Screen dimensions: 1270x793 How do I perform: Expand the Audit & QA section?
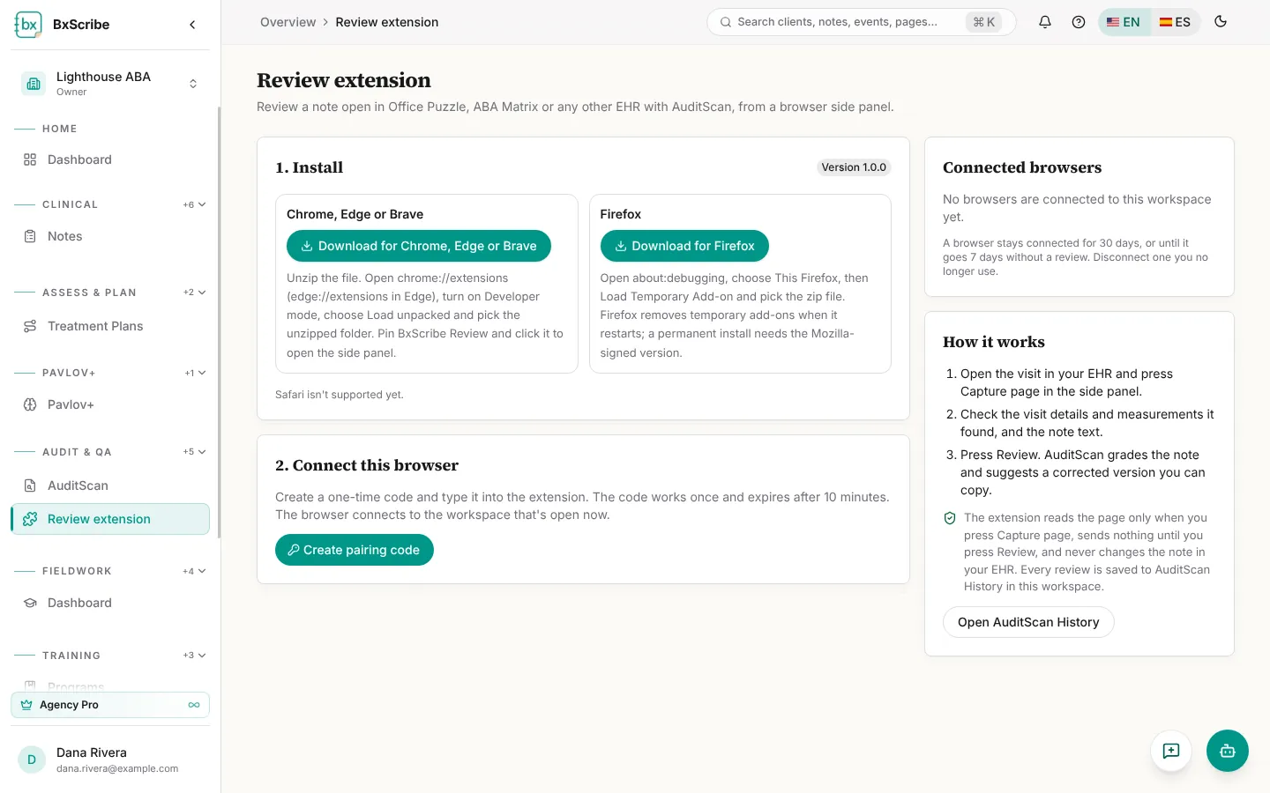[x=194, y=452]
